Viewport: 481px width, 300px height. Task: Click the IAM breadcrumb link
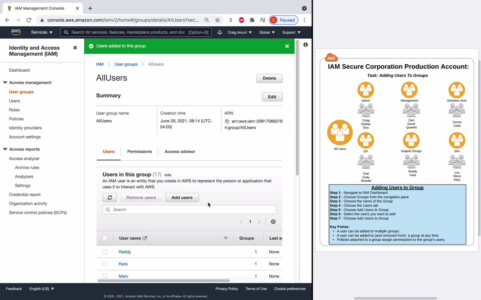pyautogui.click(x=100, y=64)
